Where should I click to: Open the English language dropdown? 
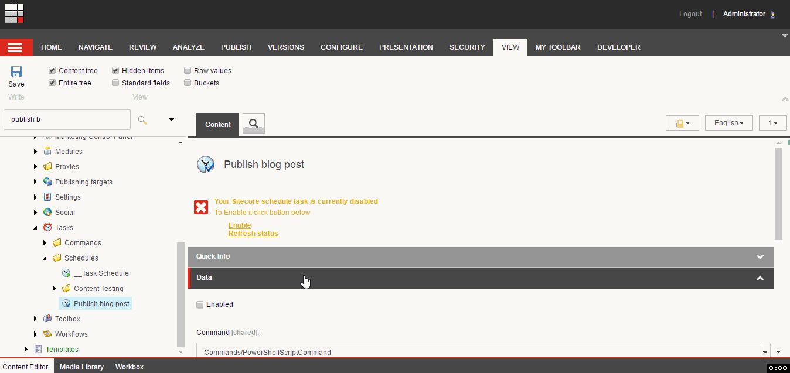(729, 123)
